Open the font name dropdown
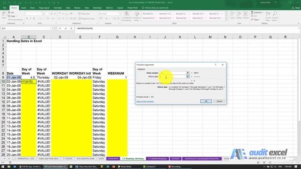Viewport: 301px width, 169px height. click(42, 14)
